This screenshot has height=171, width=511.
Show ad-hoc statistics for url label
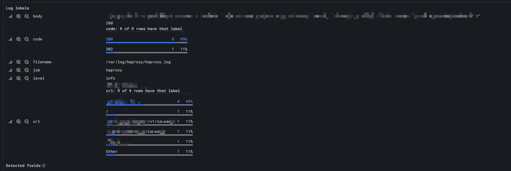10,122
